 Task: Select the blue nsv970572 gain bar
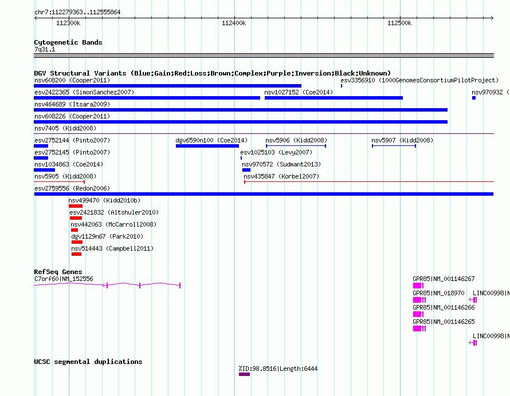tap(246, 170)
